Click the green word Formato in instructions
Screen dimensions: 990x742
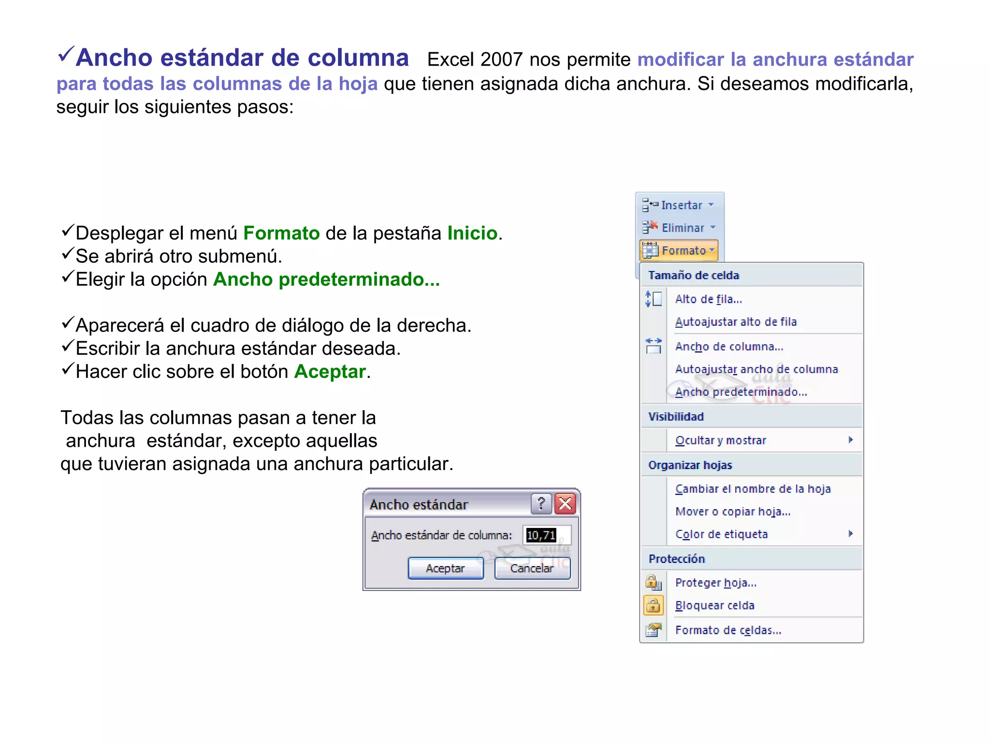281,233
